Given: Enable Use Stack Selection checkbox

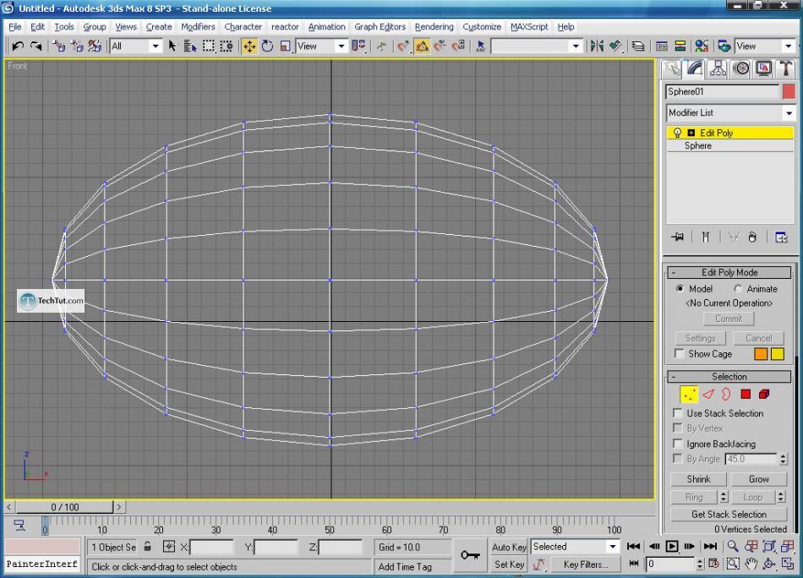Looking at the screenshot, I should point(678,413).
